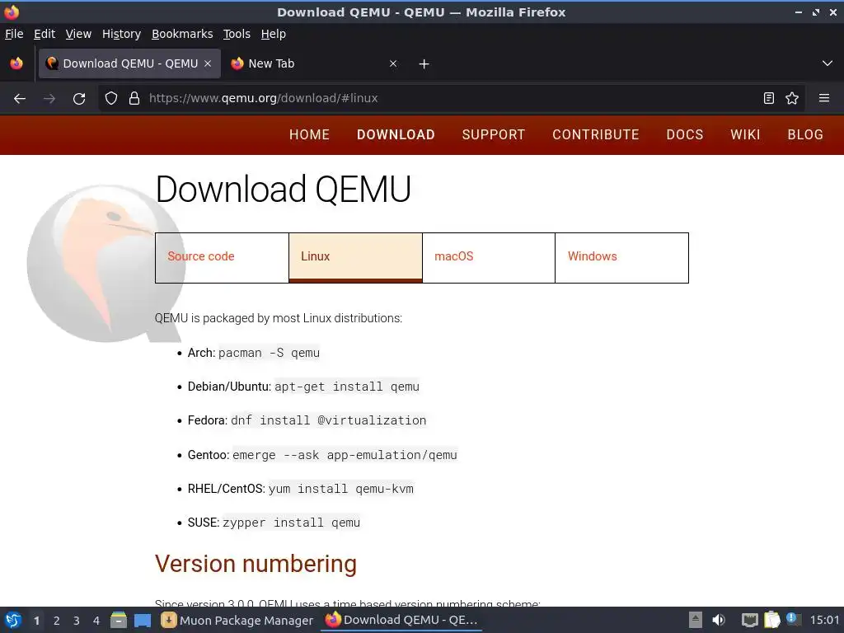Open DOWNLOAD in site navigation

coord(396,134)
